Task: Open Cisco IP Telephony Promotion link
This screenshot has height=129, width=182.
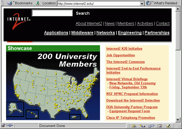Action: [x=130, y=118]
